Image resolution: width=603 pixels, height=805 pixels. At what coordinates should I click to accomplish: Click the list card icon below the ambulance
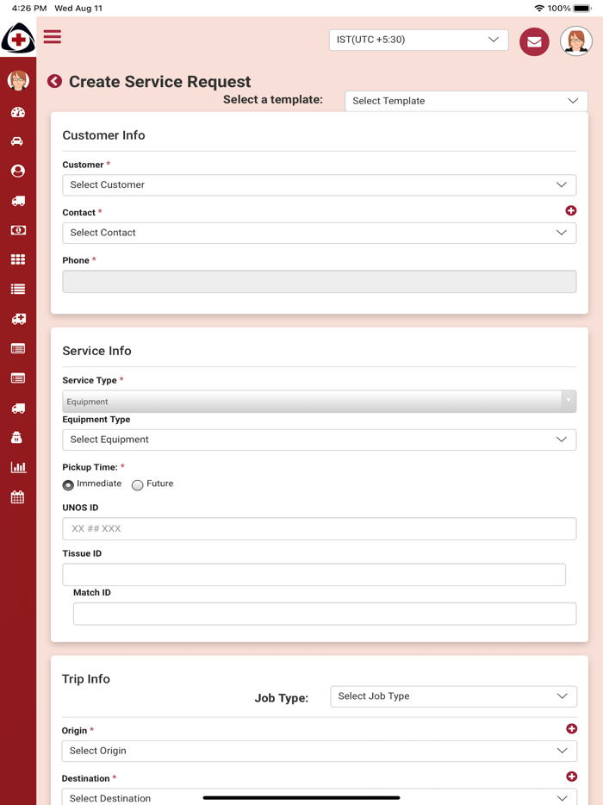point(18,349)
